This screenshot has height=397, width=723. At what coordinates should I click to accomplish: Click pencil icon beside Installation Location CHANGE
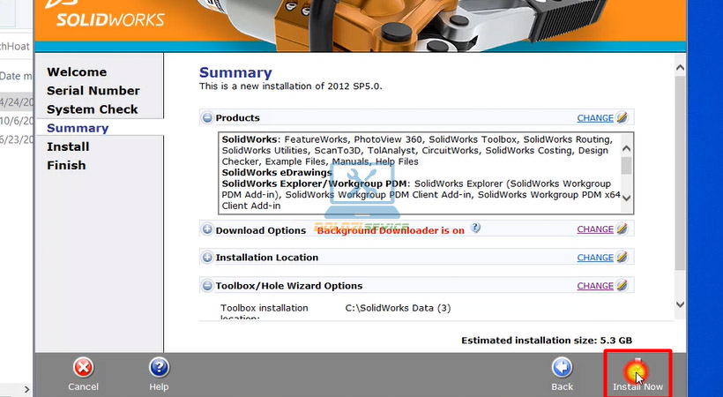click(x=622, y=258)
